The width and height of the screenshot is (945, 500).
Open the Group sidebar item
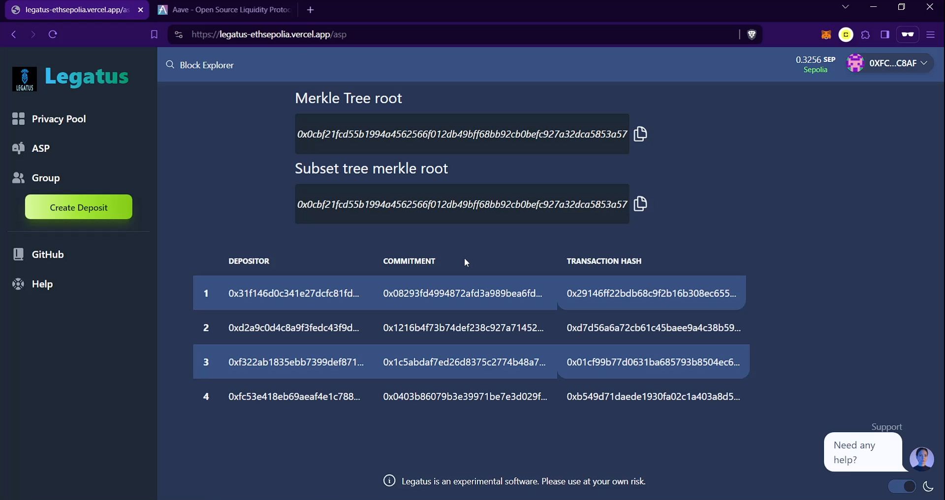click(36, 177)
